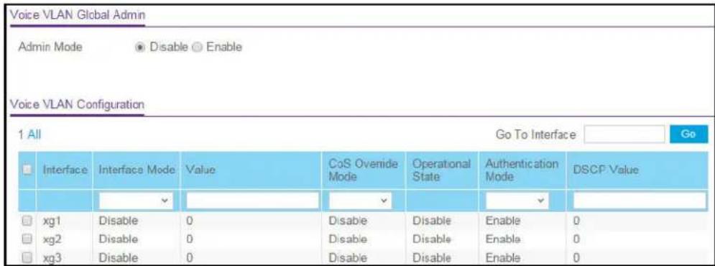The width and height of the screenshot is (715, 266).
Task: Click the xg1 interface name
Action: tap(52, 221)
